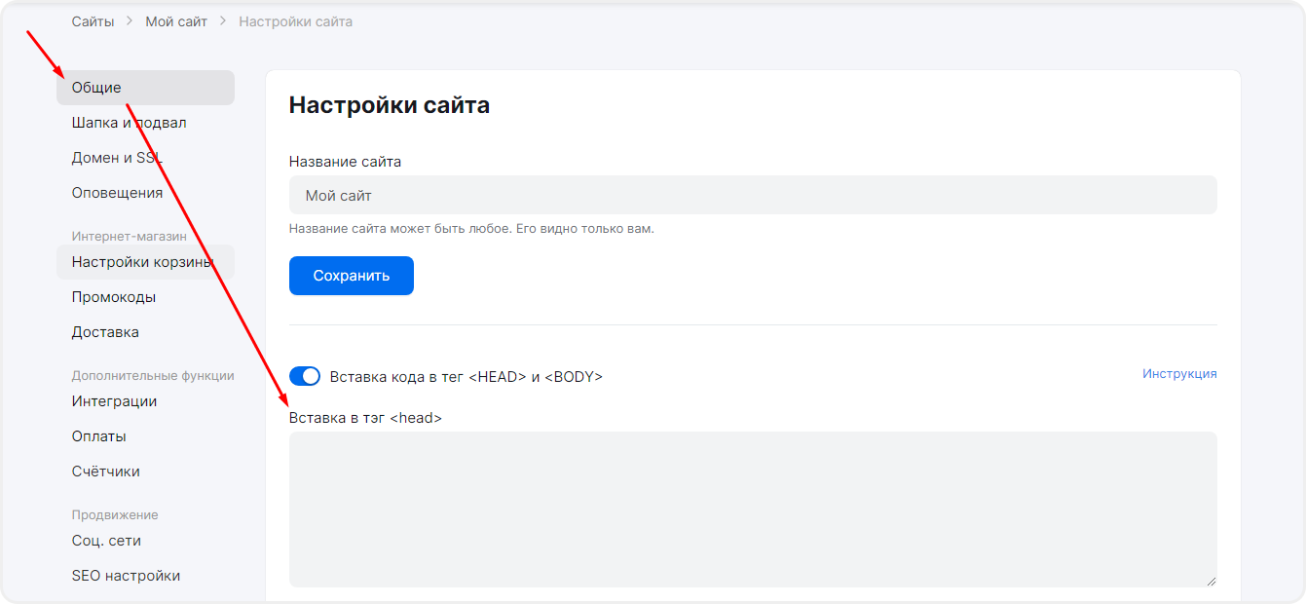This screenshot has width=1306, height=604.
Task: Open the Интеграции section
Action: 114,401
